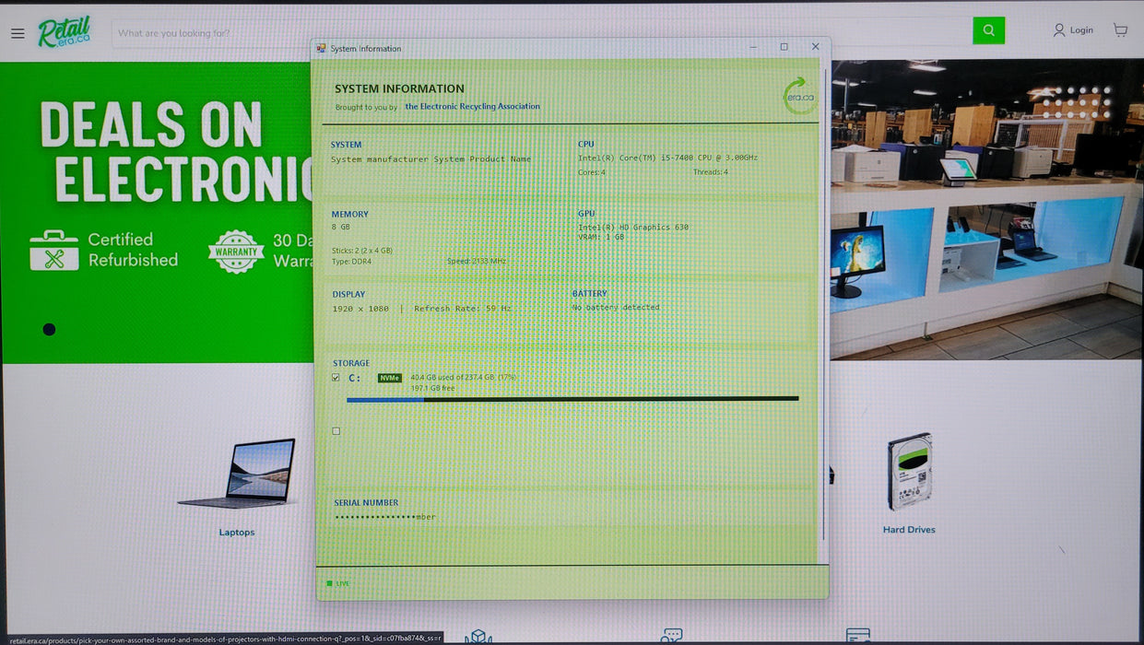This screenshot has width=1144, height=645.
Task: Select the 'Intel(R) HD Graphics 630' text
Action: pos(633,228)
